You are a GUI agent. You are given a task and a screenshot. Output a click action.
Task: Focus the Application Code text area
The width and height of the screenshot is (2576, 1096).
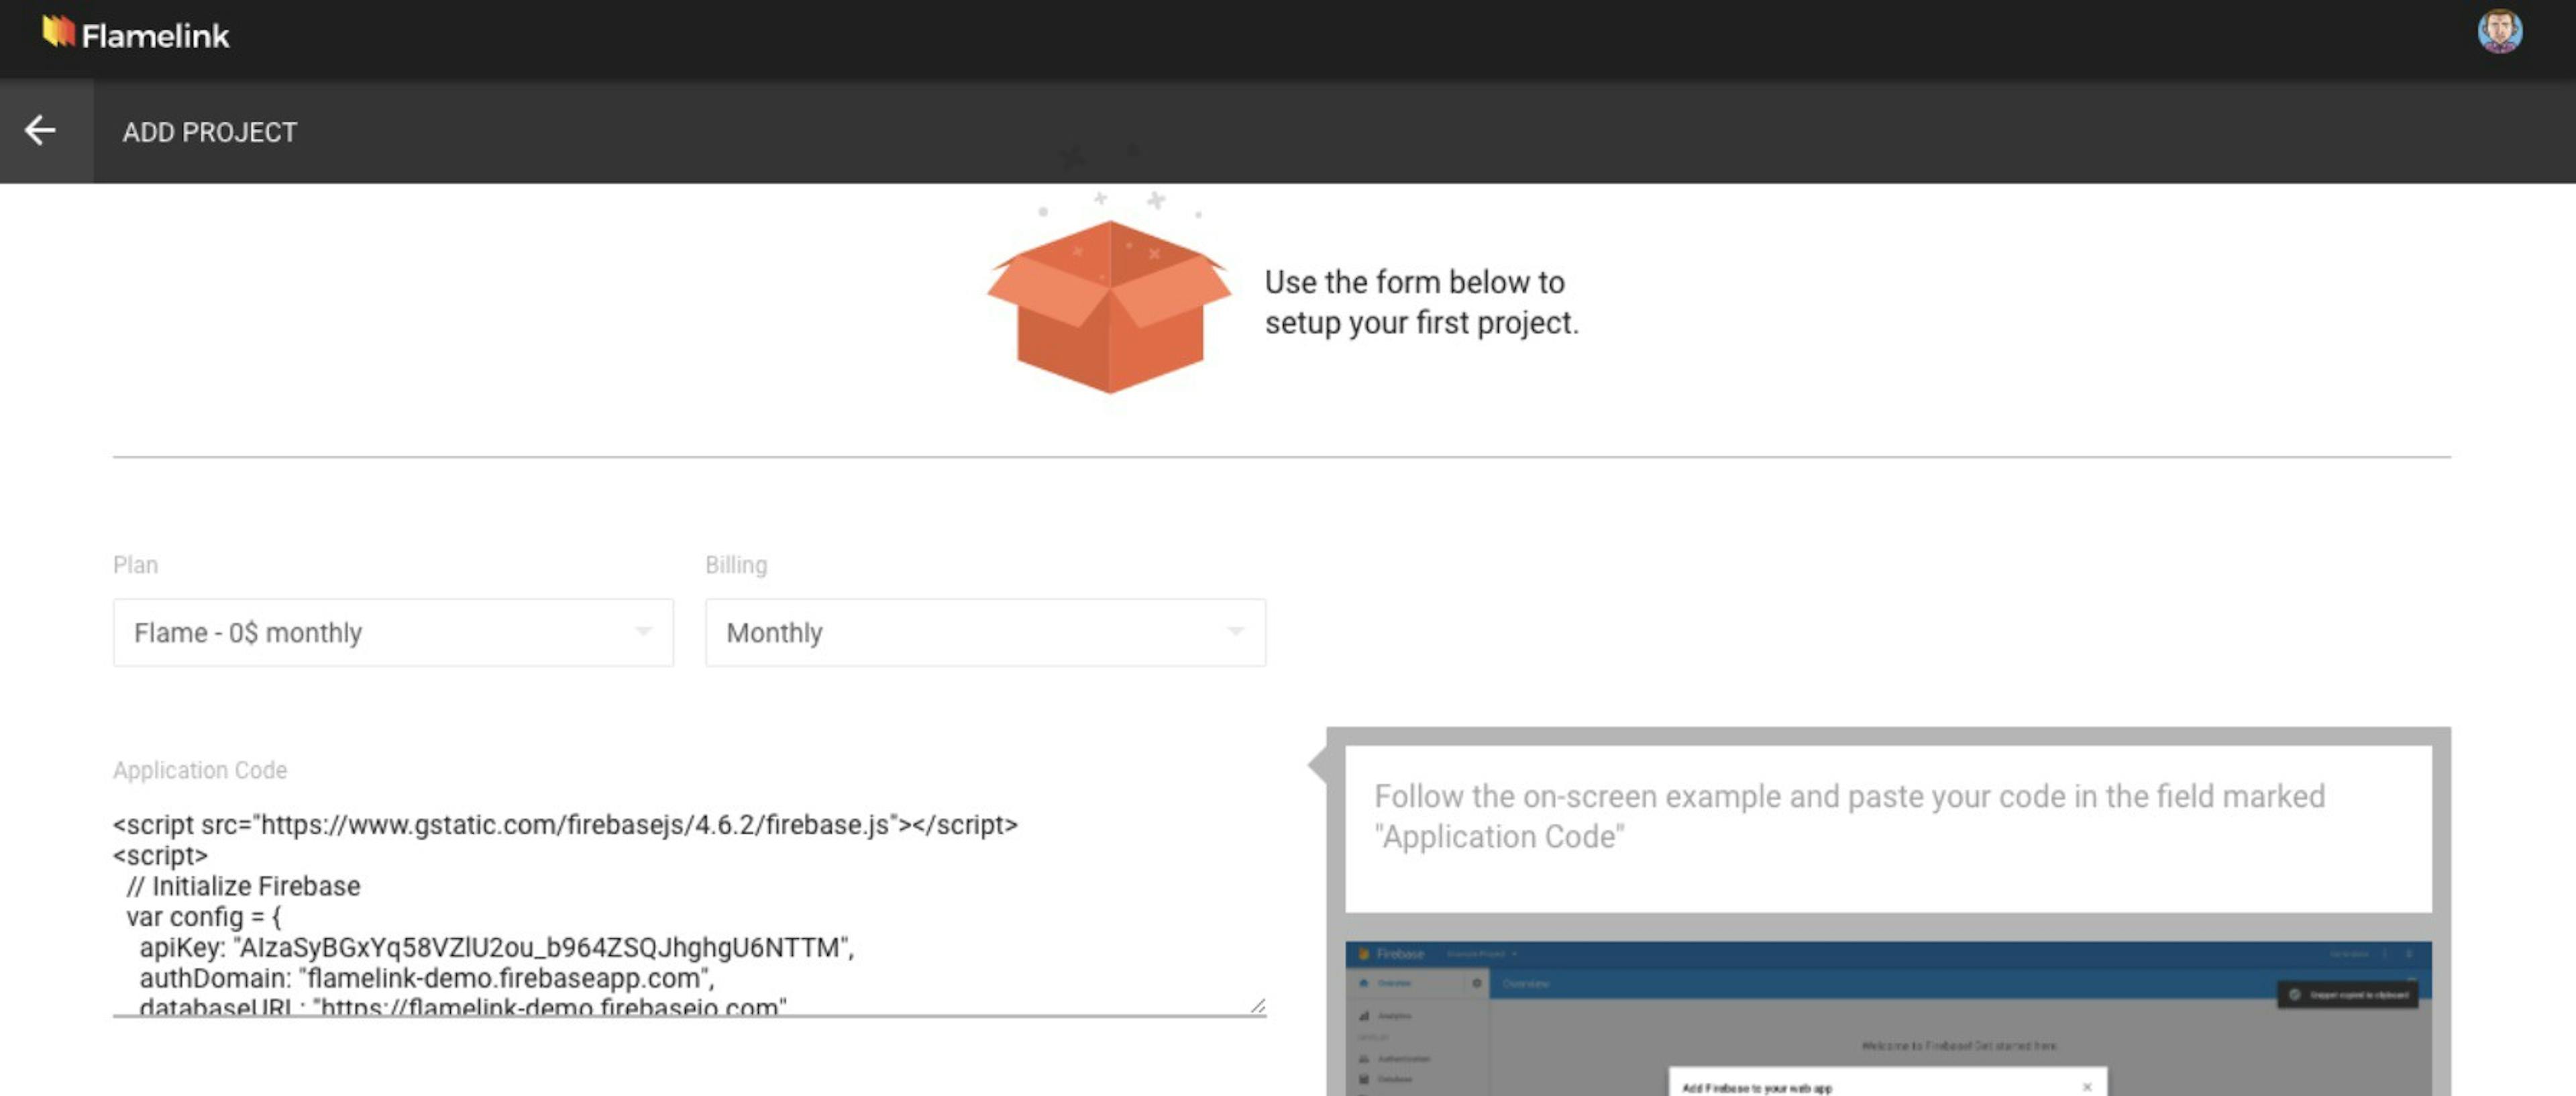689,912
